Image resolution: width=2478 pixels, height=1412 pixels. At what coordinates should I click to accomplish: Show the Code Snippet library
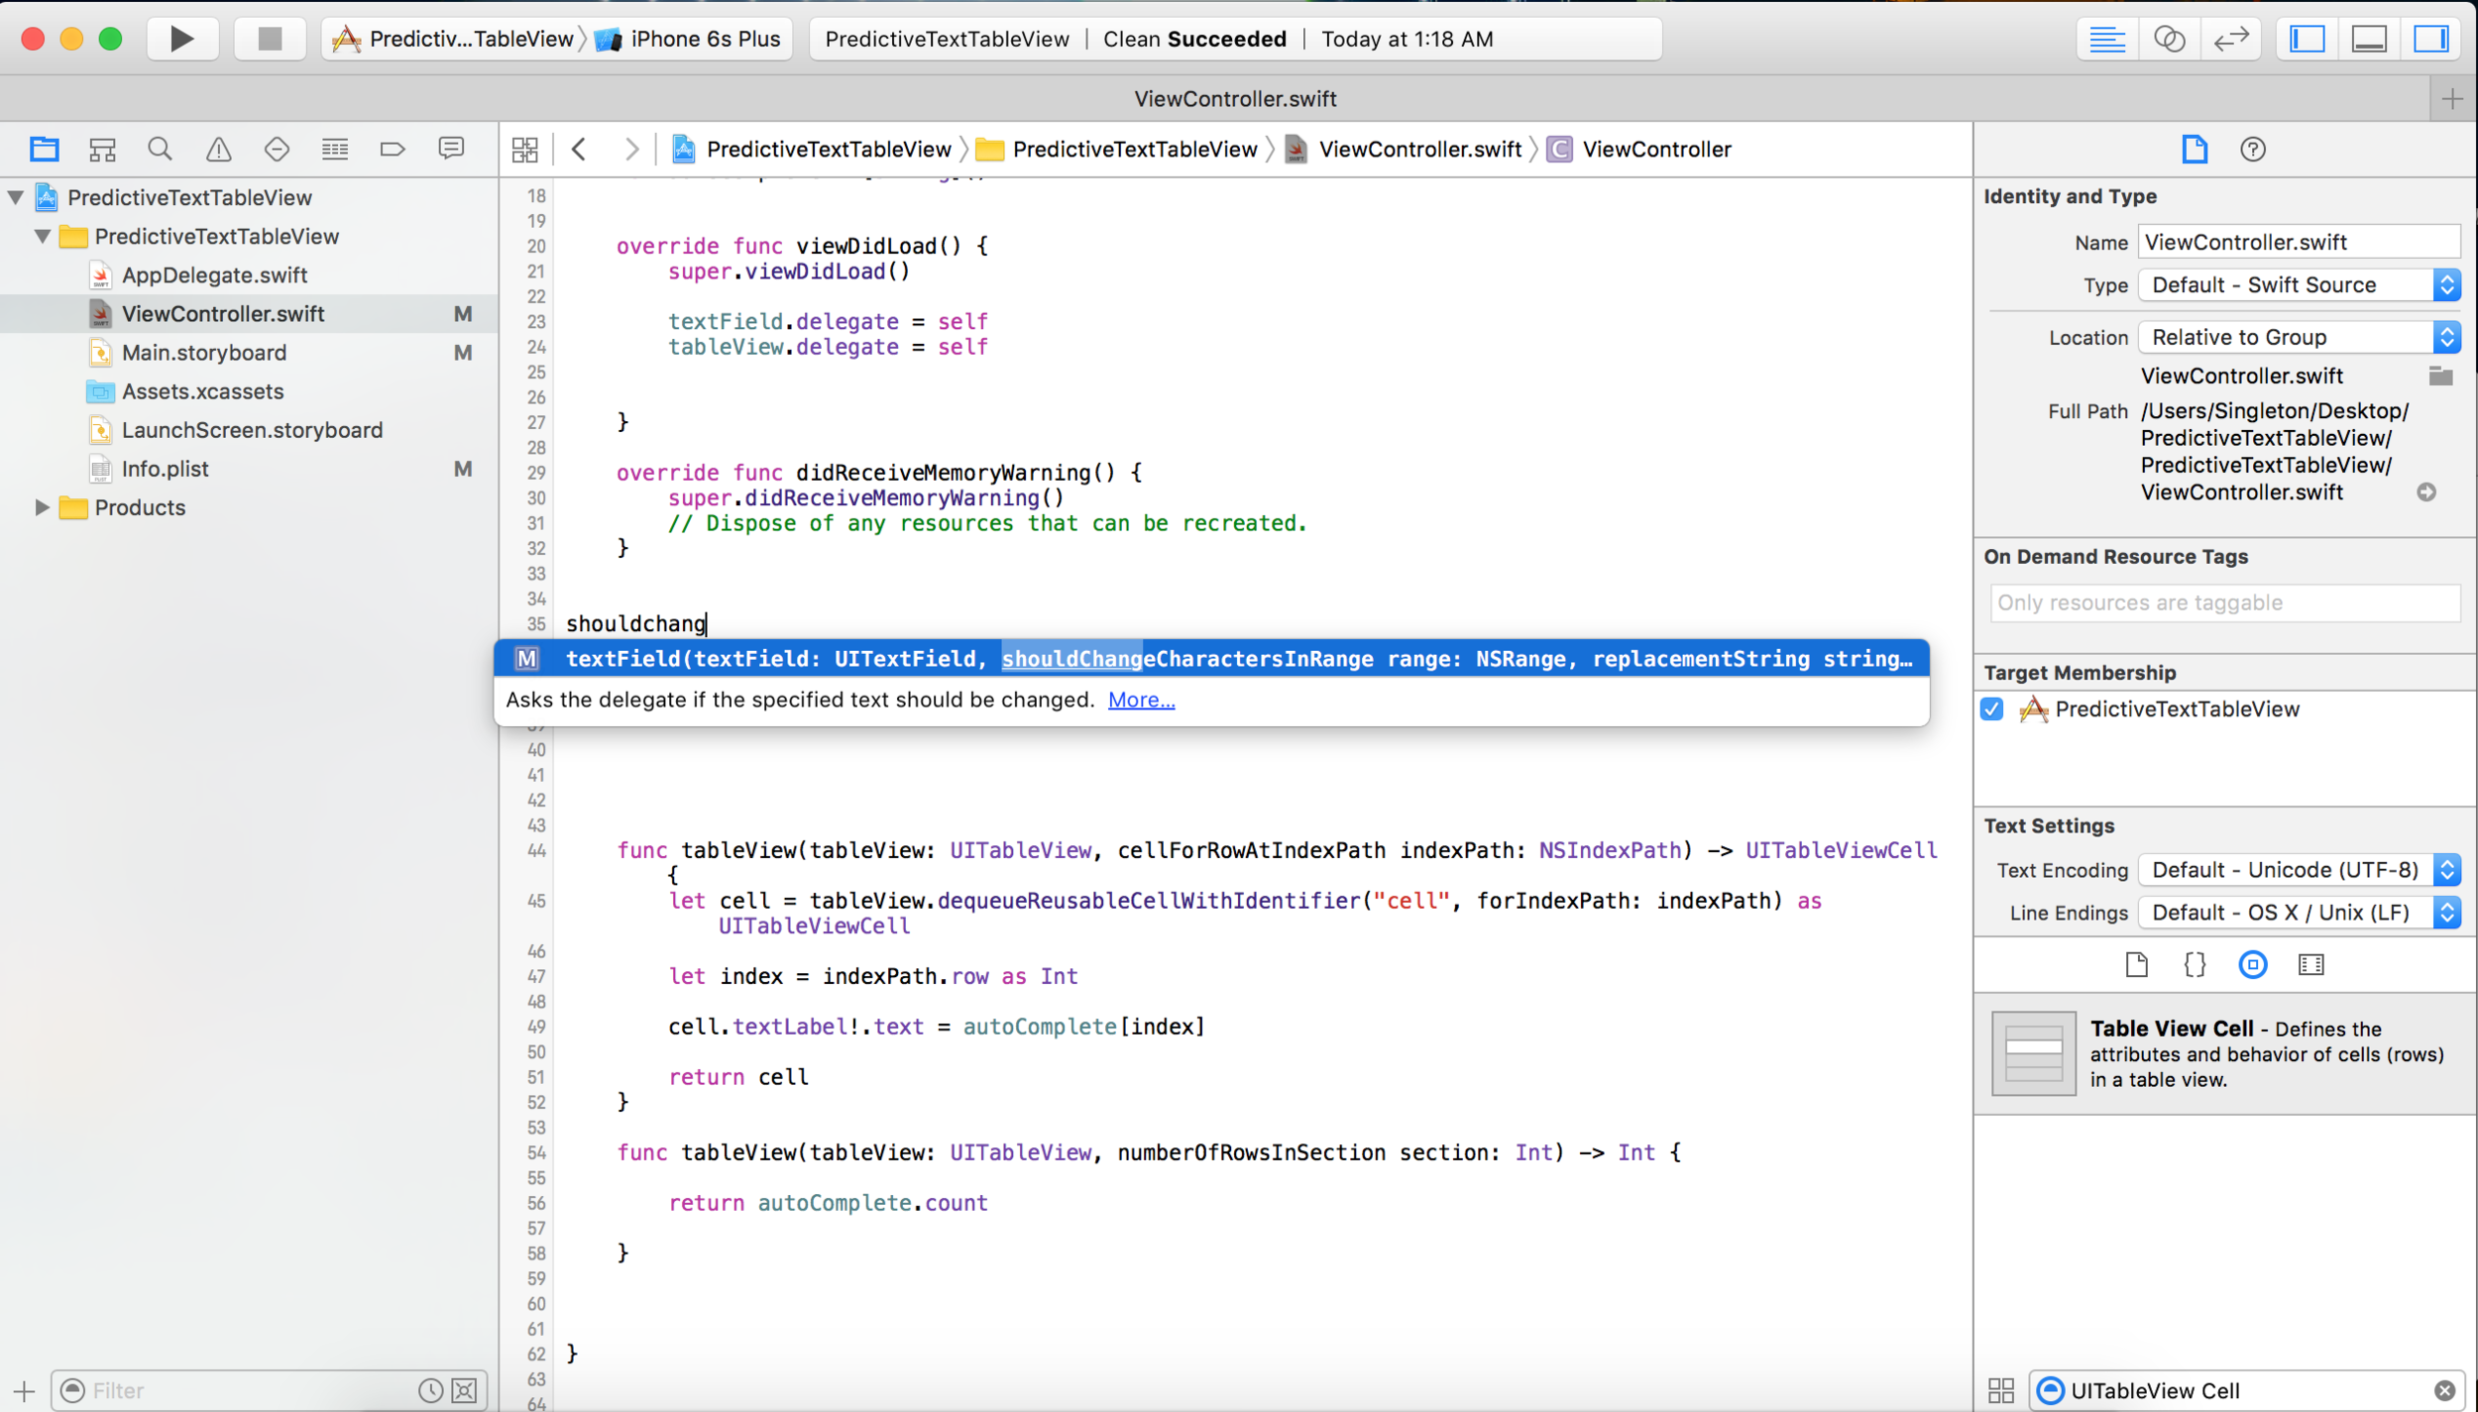click(x=2195, y=964)
